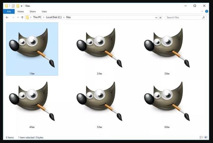Open the Customize Quick Access Toolbar dropdown
213x143 pixels.
[21, 6]
